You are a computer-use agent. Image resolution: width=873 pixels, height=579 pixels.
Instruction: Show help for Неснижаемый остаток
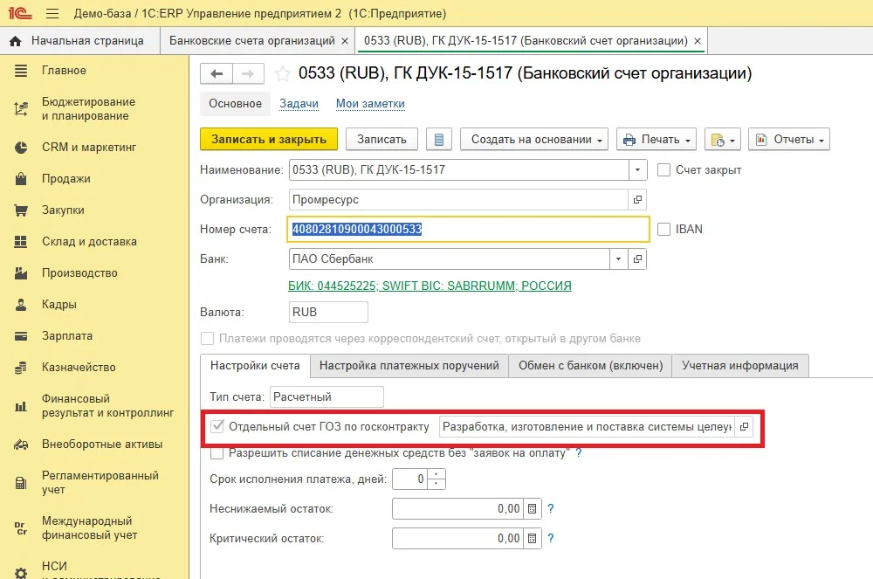point(551,508)
